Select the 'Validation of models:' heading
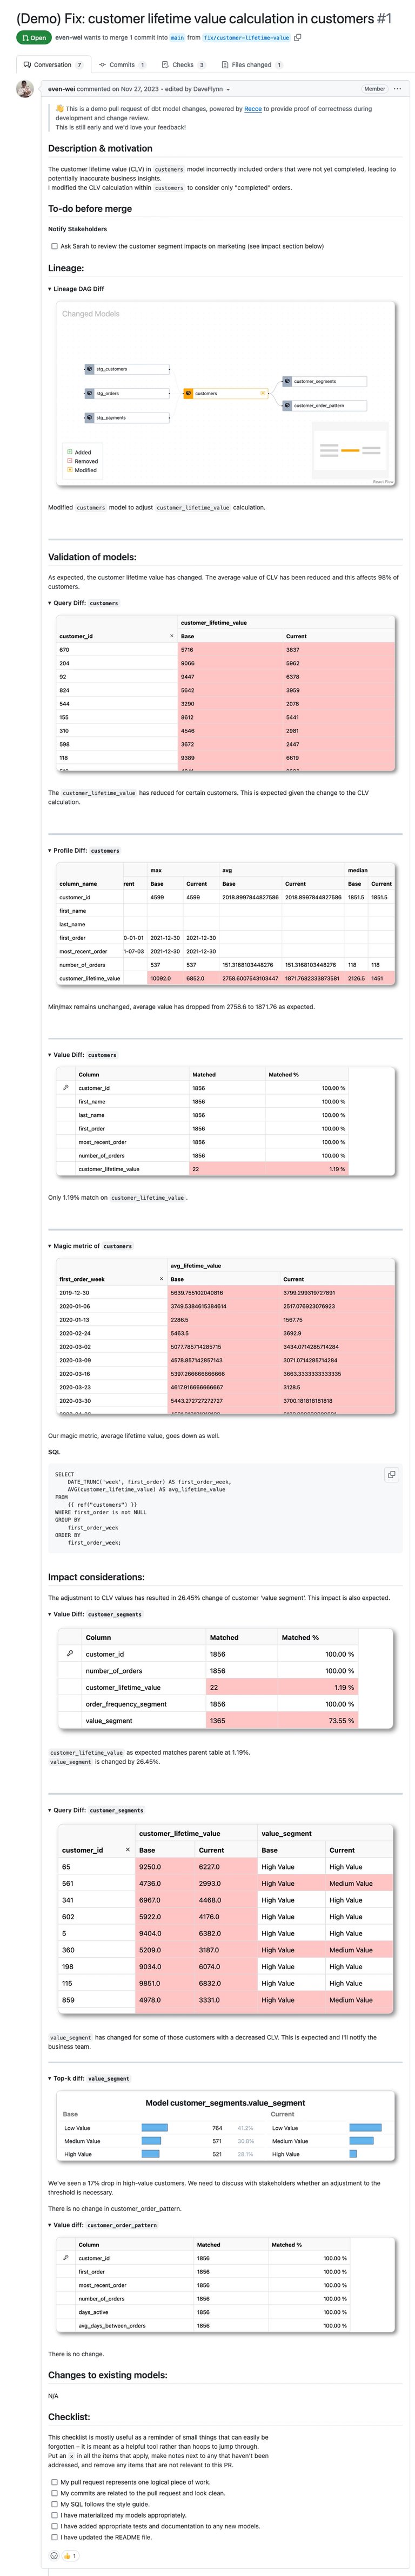 [x=92, y=557]
